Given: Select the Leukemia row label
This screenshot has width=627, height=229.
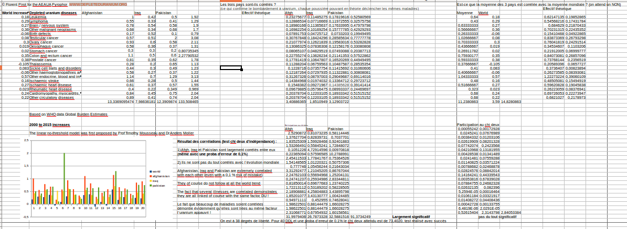Looking at the screenshot, I should point(39,17).
